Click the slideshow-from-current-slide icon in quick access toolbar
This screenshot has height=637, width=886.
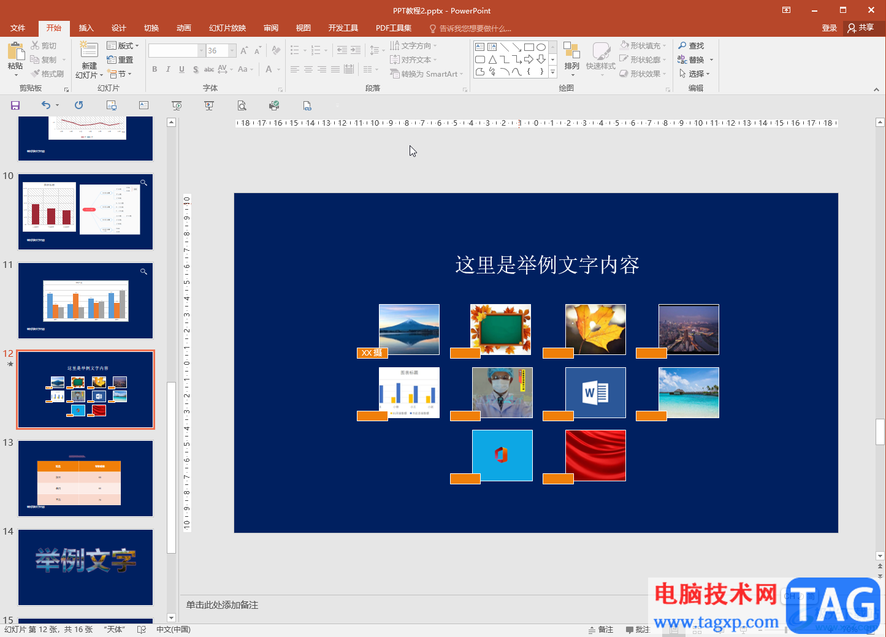coord(177,105)
